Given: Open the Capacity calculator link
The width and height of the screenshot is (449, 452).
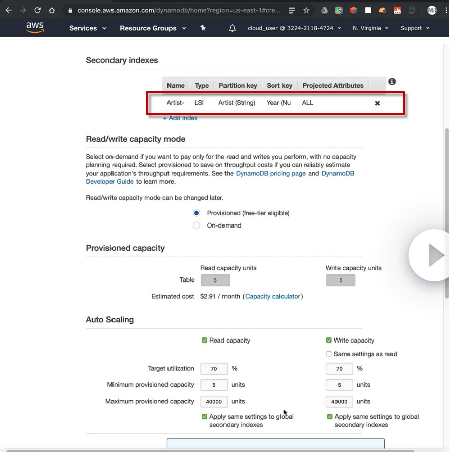Looking at the screenshot, I should coord(272,296).
